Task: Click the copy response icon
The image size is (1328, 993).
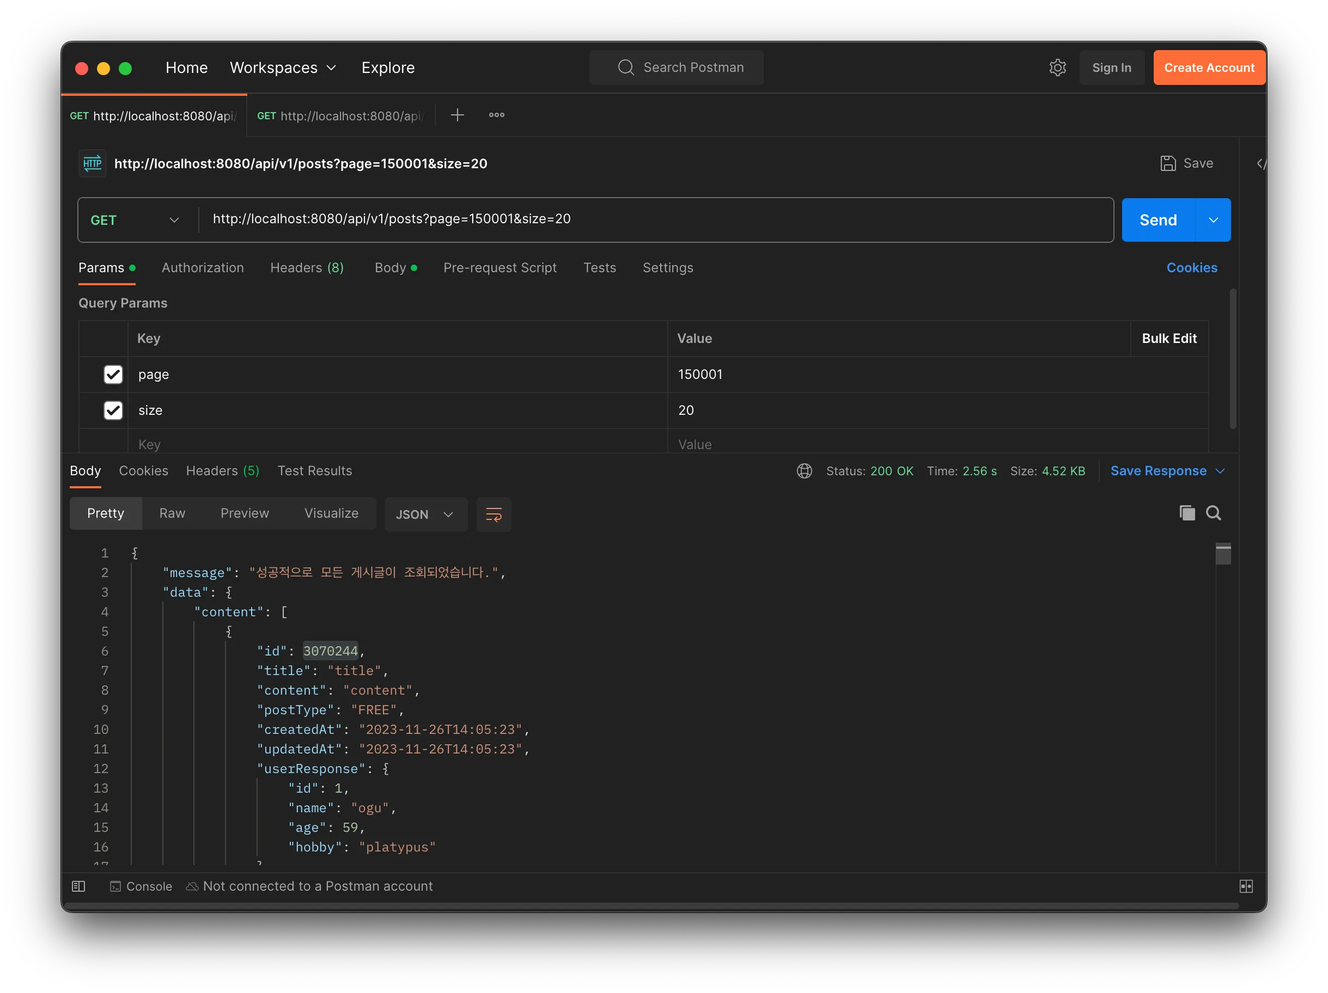Action: pos(1186,513)
